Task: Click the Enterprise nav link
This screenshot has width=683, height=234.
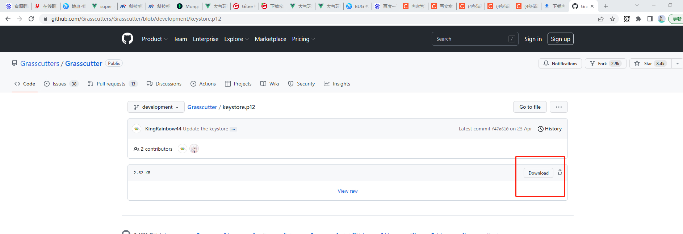Action: pyautogui.click(x=206, y=39)
